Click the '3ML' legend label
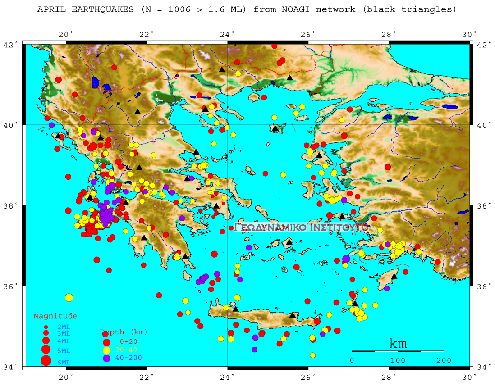The height and width of the screenshot is (387, 495). coord(64,333)
